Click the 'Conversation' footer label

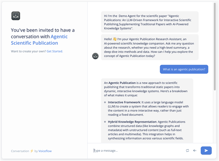pyautogui.click(x=20, y=151)
